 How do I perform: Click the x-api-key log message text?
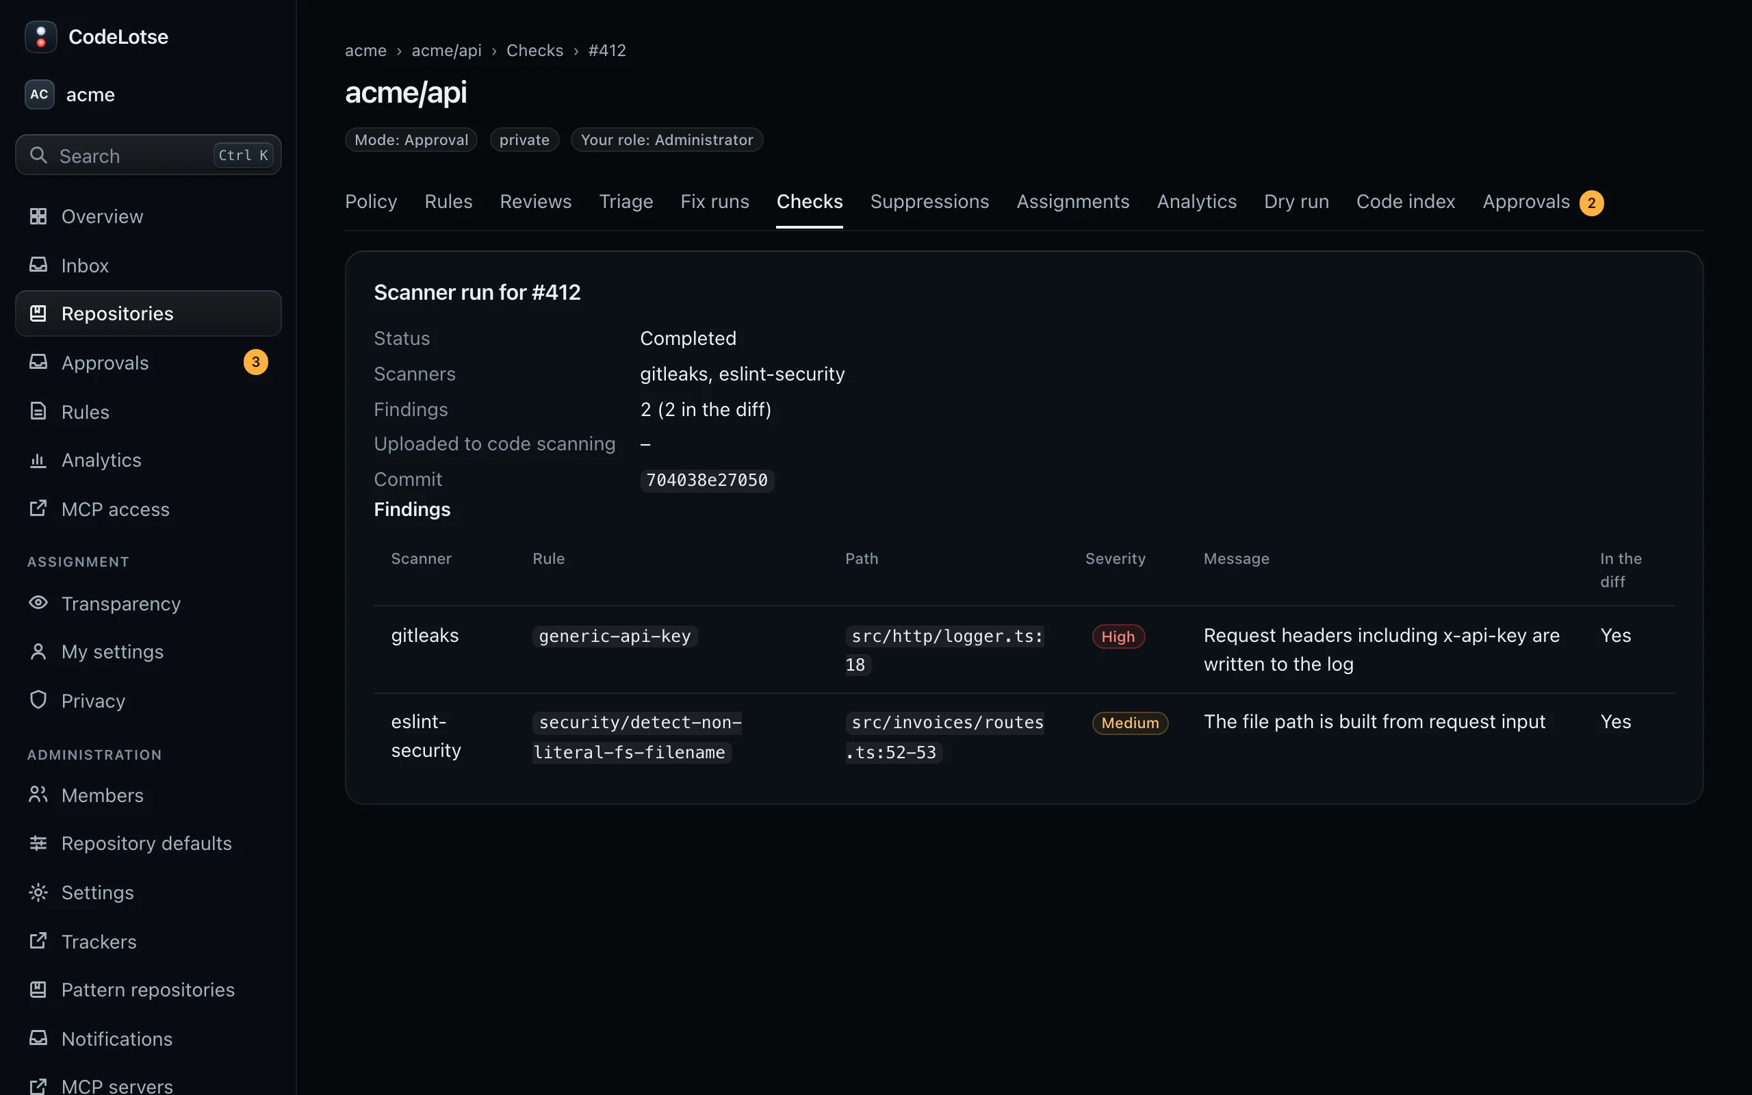tap(1381, 649)
